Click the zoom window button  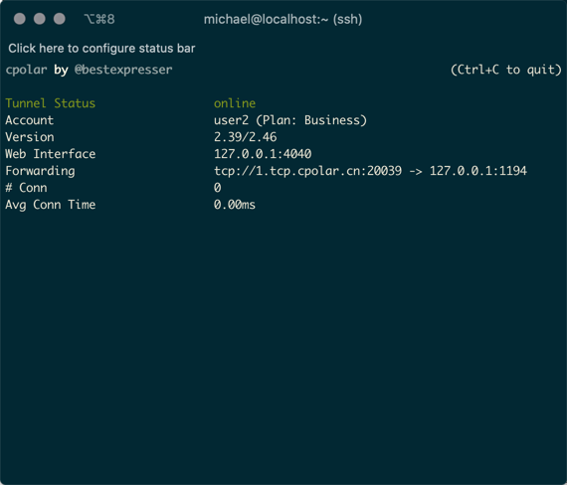click(x=60, y=19)
